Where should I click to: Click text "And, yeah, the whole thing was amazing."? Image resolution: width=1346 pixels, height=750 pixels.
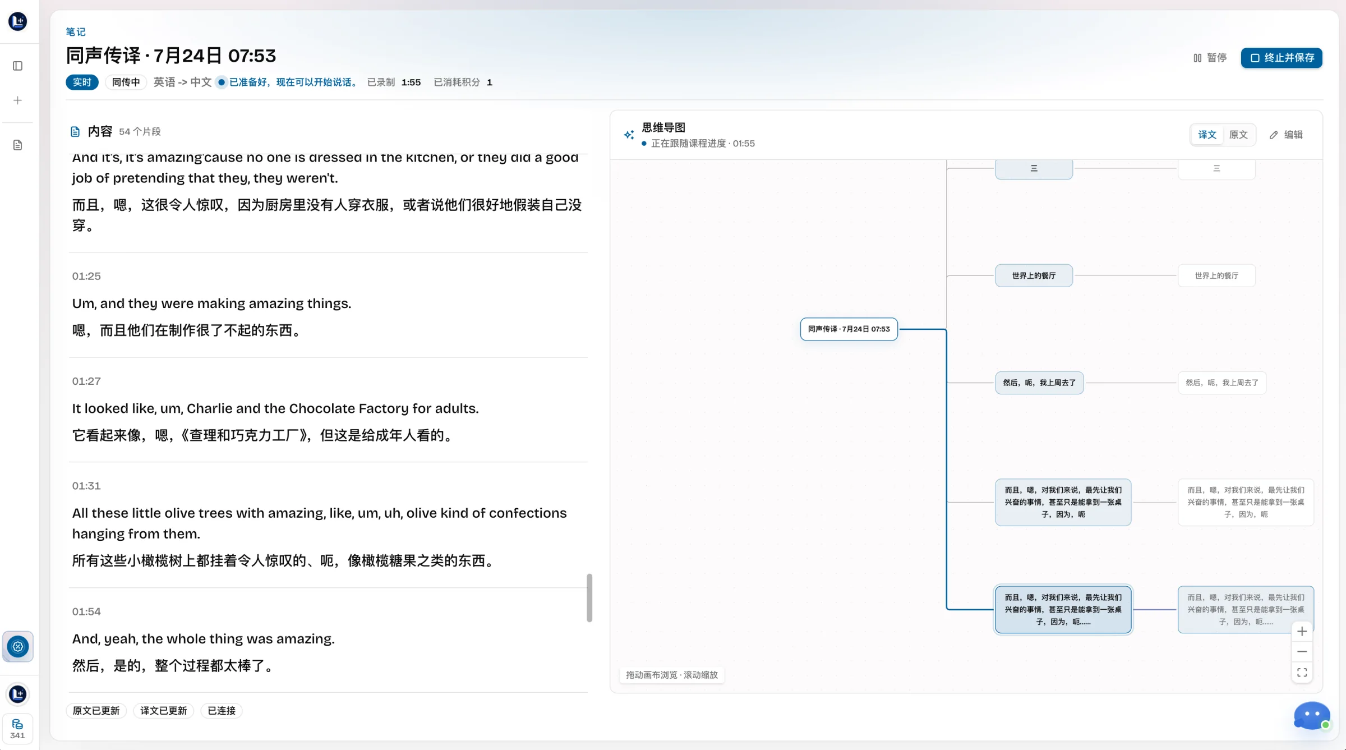203,639
